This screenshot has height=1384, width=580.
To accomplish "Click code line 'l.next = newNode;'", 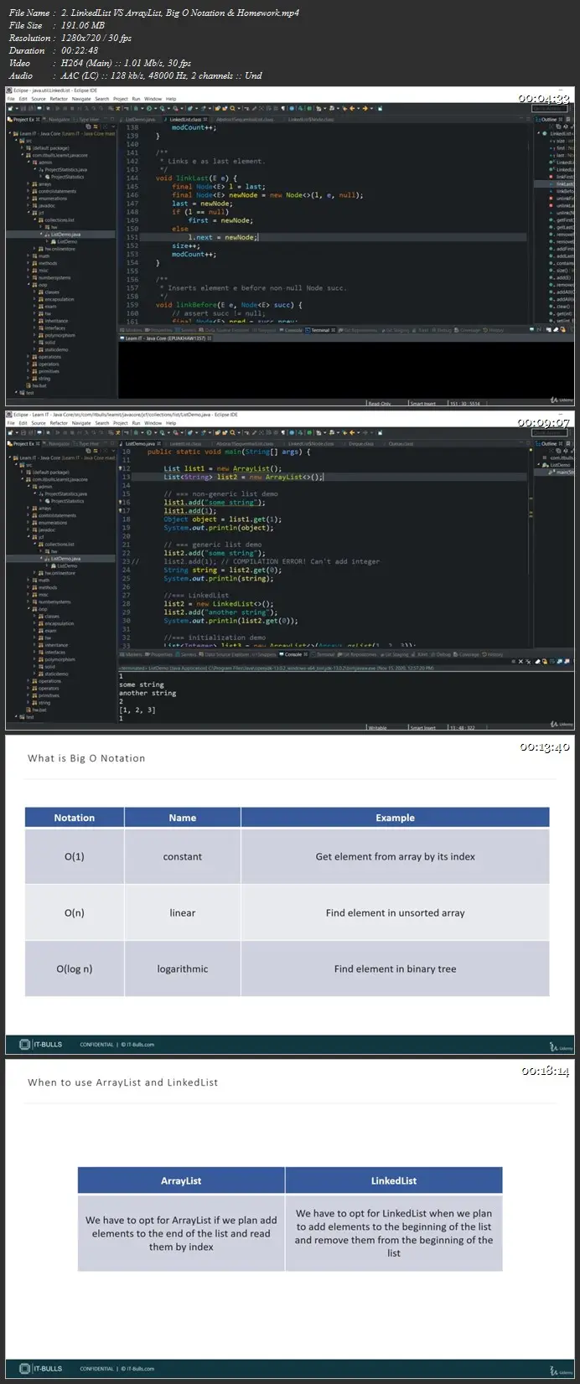I will (x=222, y=237).
